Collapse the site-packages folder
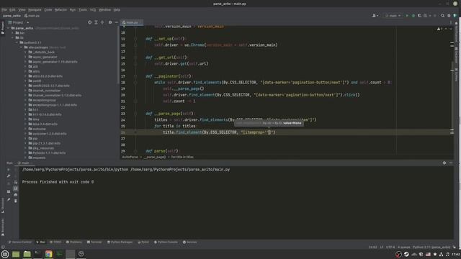This screenshot has height=259, width=461. click(21, 47)
